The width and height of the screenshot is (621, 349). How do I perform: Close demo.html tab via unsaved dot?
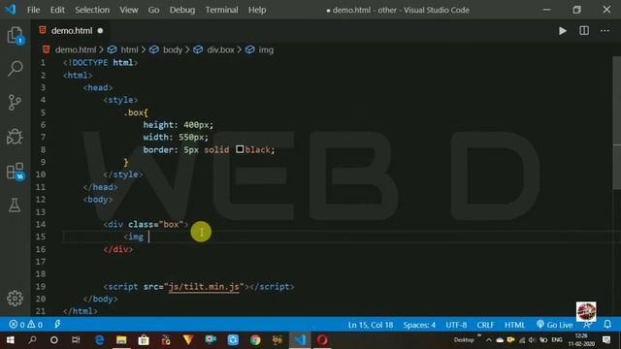pos(100,31)
